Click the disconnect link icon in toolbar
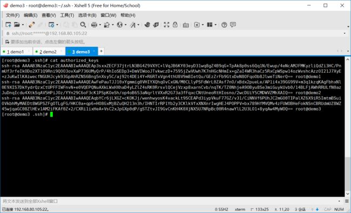Image resolution: width=351 pixels, height=213 pixels. pyautogui.click(x=31, y=25)
